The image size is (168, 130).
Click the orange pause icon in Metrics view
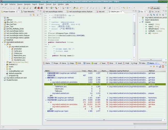154,67
